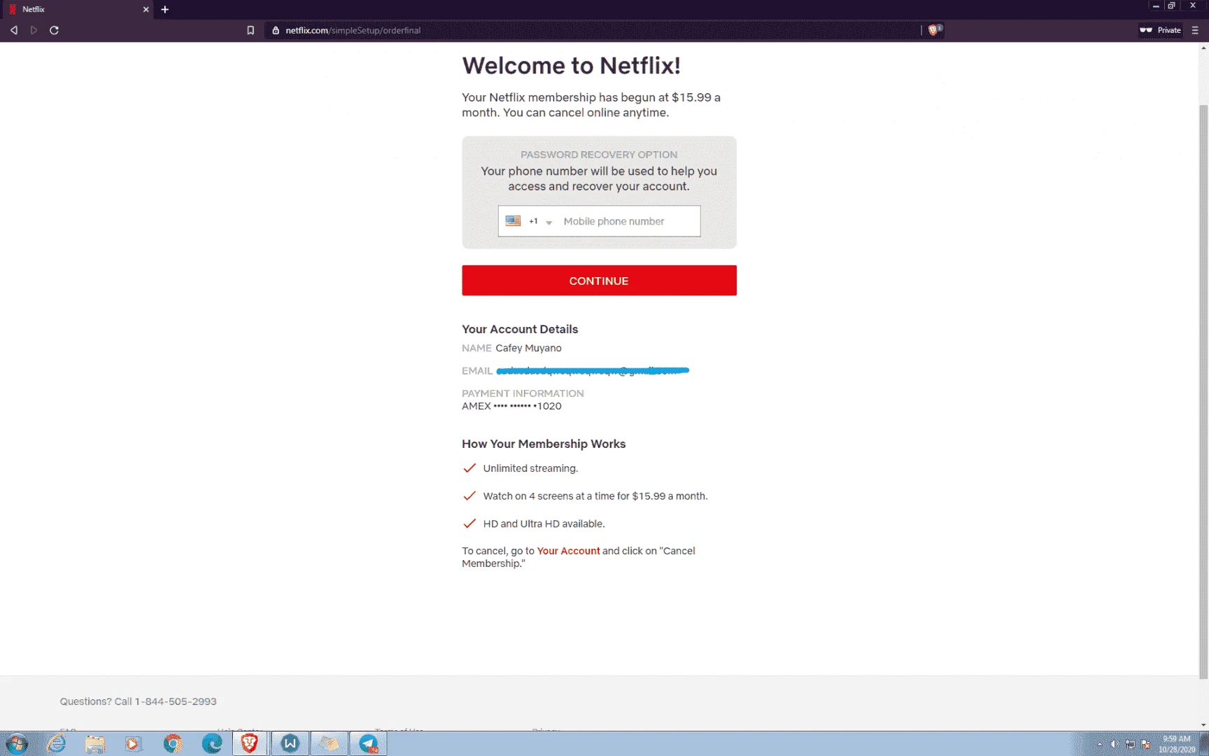Click the volume speaker tray icon

coord(1115,744)
